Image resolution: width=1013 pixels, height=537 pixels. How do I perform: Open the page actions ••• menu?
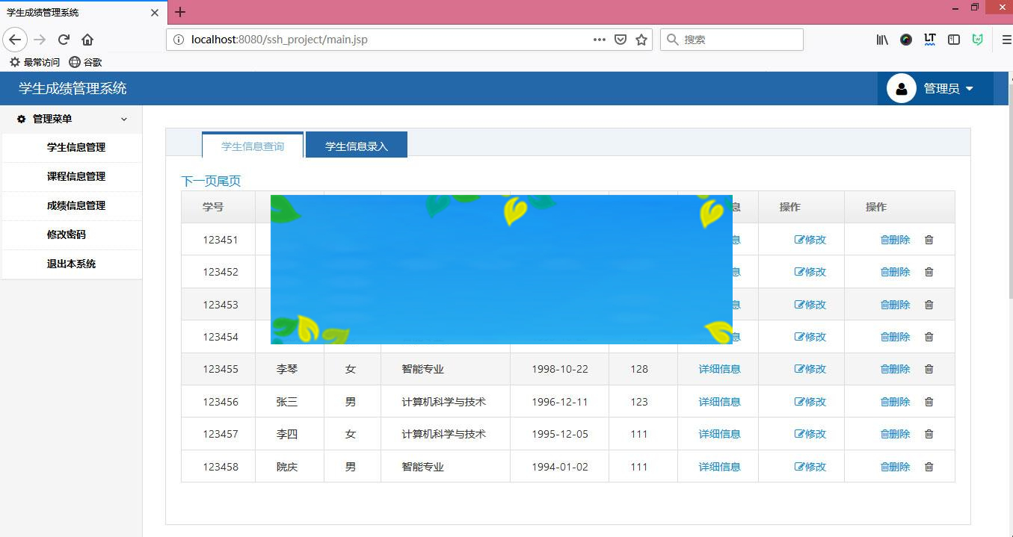[599, 40]
